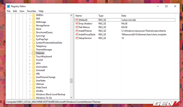Click the URL folder icon
The image size is (183, 107).
33,74
